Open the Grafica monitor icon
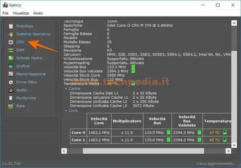241x168 pixels. [x=11, y=66]
